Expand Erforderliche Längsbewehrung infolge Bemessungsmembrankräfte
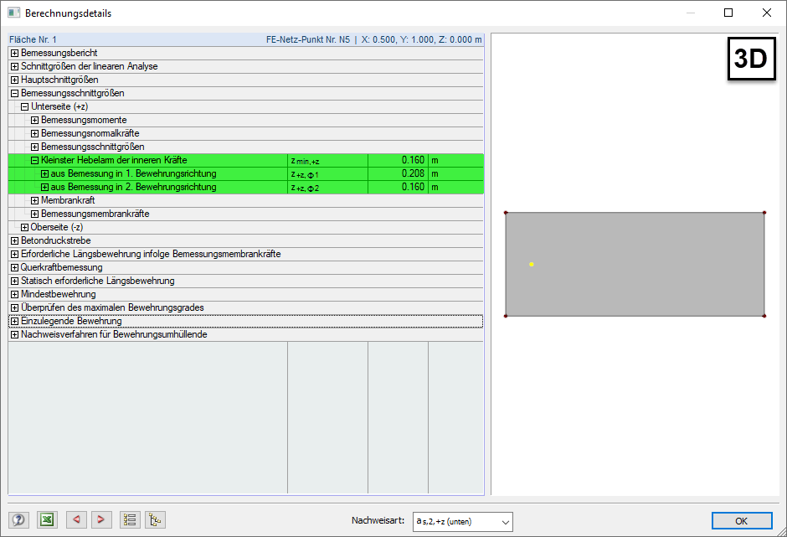 pos(14,254)
